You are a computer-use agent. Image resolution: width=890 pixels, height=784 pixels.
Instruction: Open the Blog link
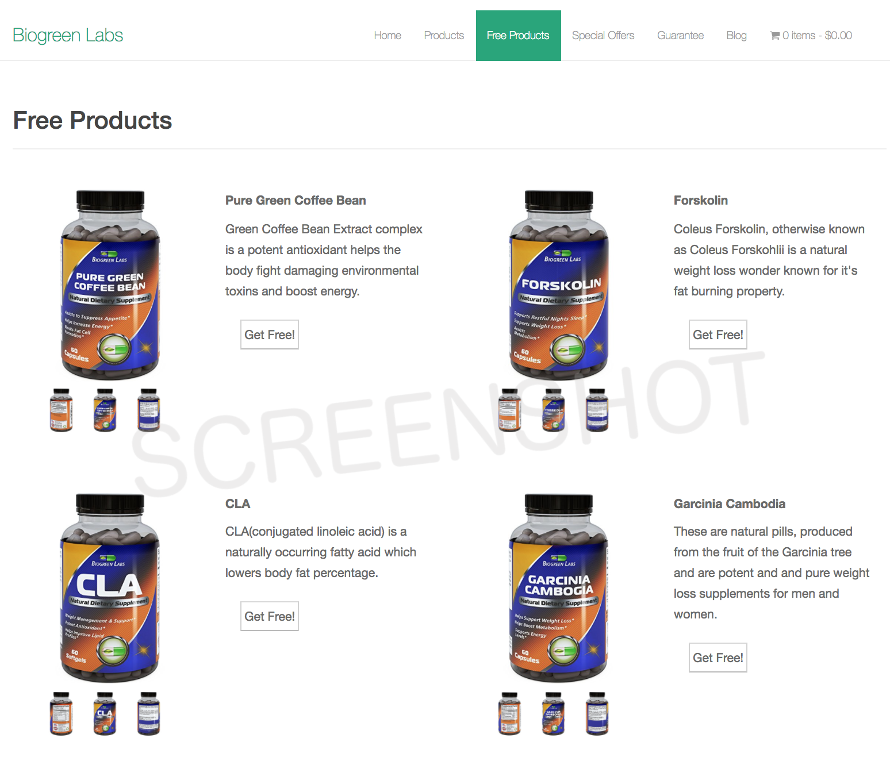tap(736, 36)
